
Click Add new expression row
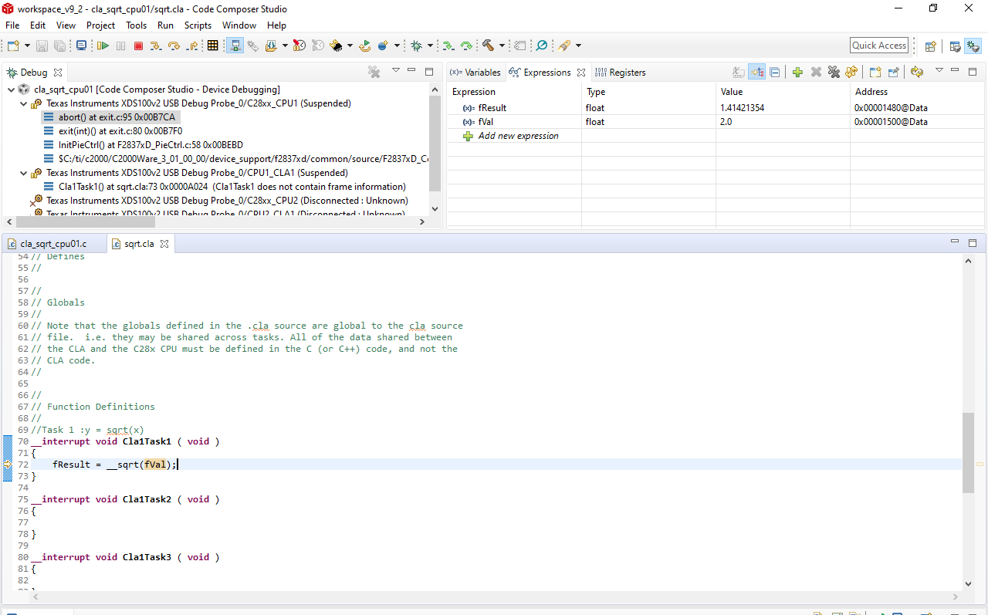(x=518, y=136)
